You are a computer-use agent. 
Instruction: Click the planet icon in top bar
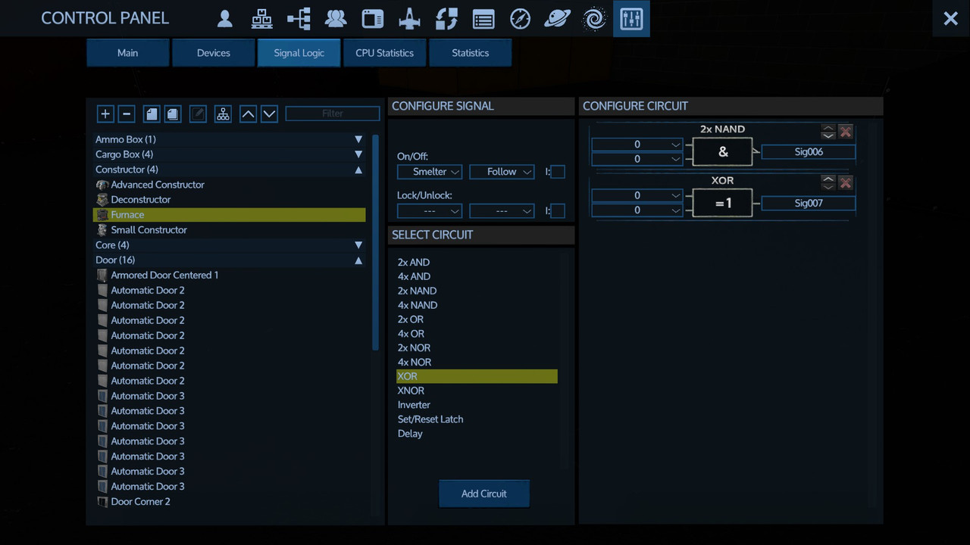pos(557,19)
